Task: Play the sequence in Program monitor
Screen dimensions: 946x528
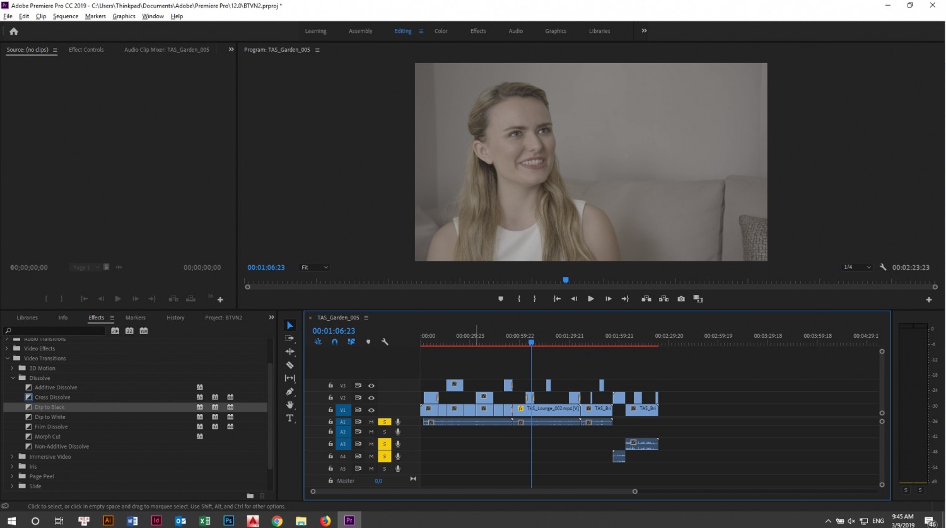Action: (591, 299)
